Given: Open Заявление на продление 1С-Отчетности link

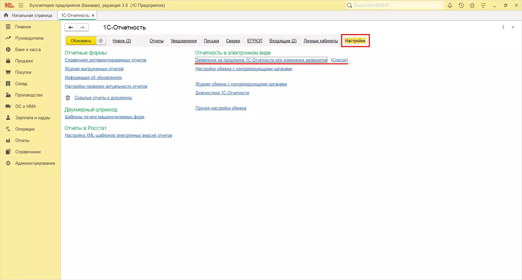Looking at the screenshot, I should pos(261,60).
